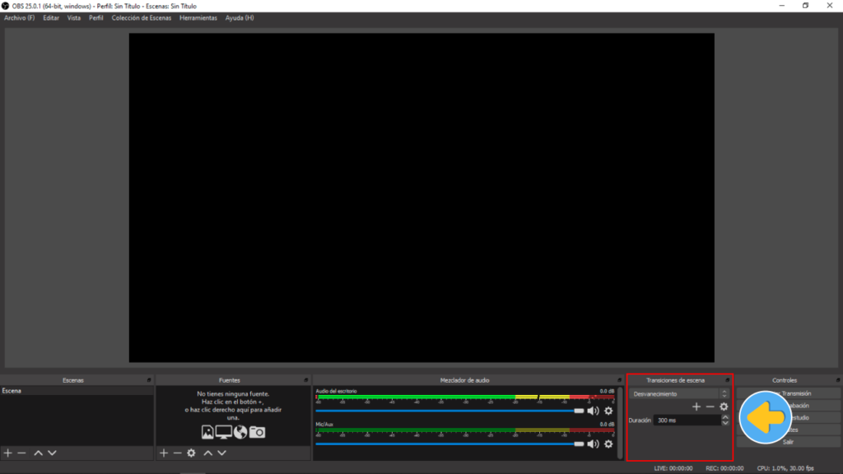Screen dimensions: 843x474
Task: Remove the selected scene with the minus icon
Action: pyautogui.click(x=22, y=453)
